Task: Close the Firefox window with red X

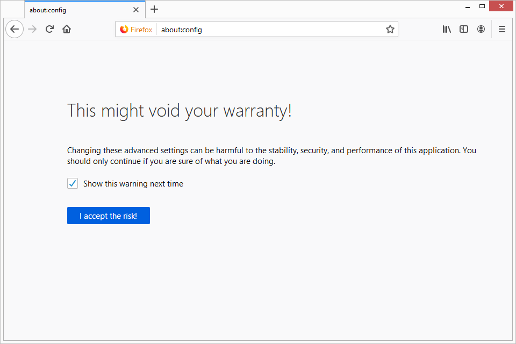Action: click(502, 6)
